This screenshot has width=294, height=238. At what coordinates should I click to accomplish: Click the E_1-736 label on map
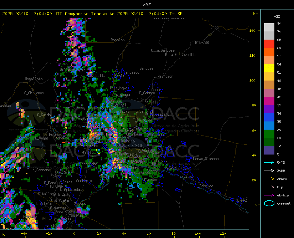pos(202,43)
